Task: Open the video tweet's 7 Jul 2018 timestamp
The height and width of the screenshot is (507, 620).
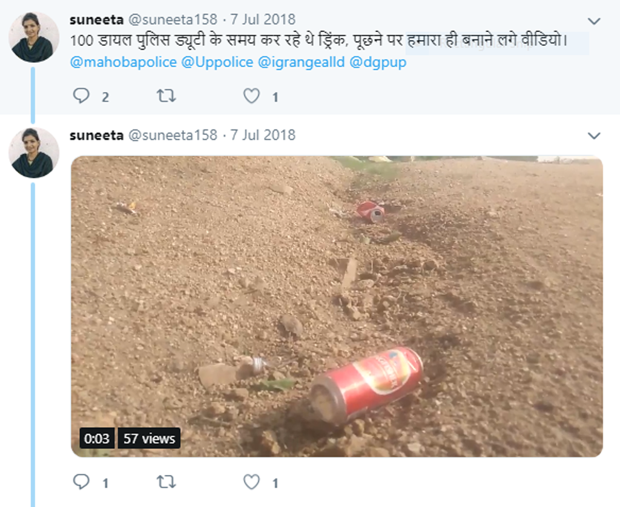Action: pyautogui.click(x=263, y=135)
